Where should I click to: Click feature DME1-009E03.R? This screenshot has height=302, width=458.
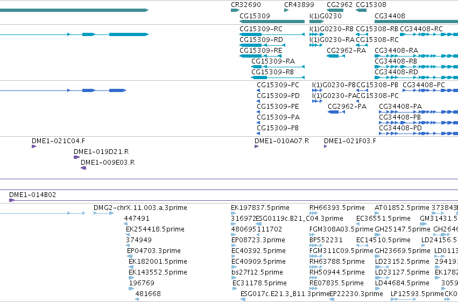[83, 168]
